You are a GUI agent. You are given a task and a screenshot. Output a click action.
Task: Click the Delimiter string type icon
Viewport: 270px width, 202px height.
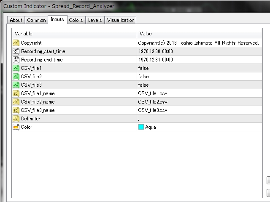pos(16,119)
